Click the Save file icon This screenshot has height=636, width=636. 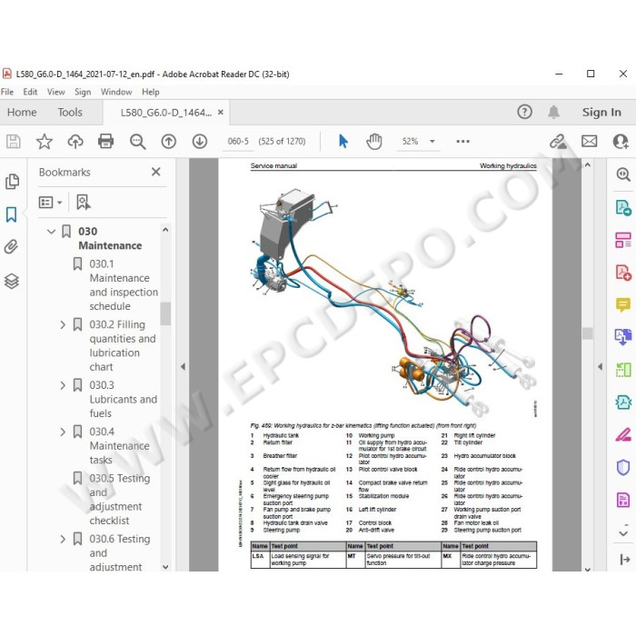[x=14, y=142]
